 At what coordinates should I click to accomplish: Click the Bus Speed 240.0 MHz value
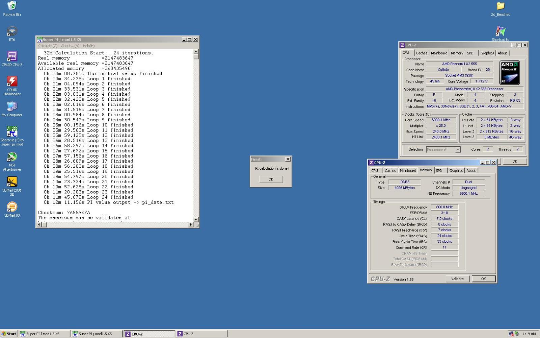pyautogui.click(x=441, y=131)
